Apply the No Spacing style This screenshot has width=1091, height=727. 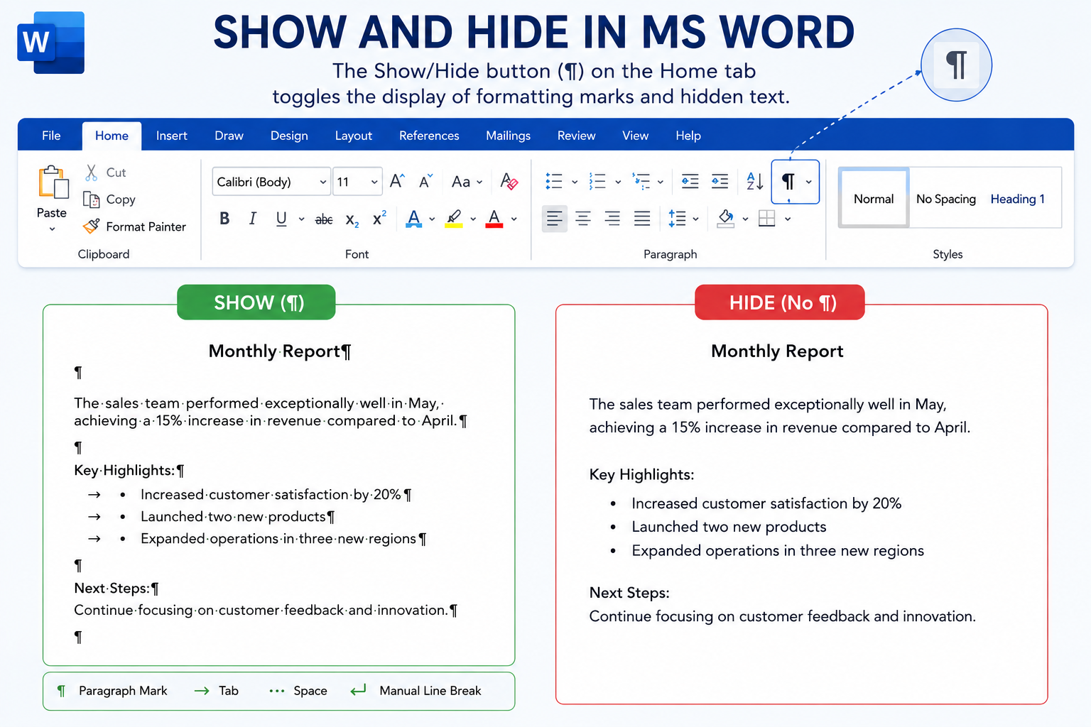tap(946, 199)
